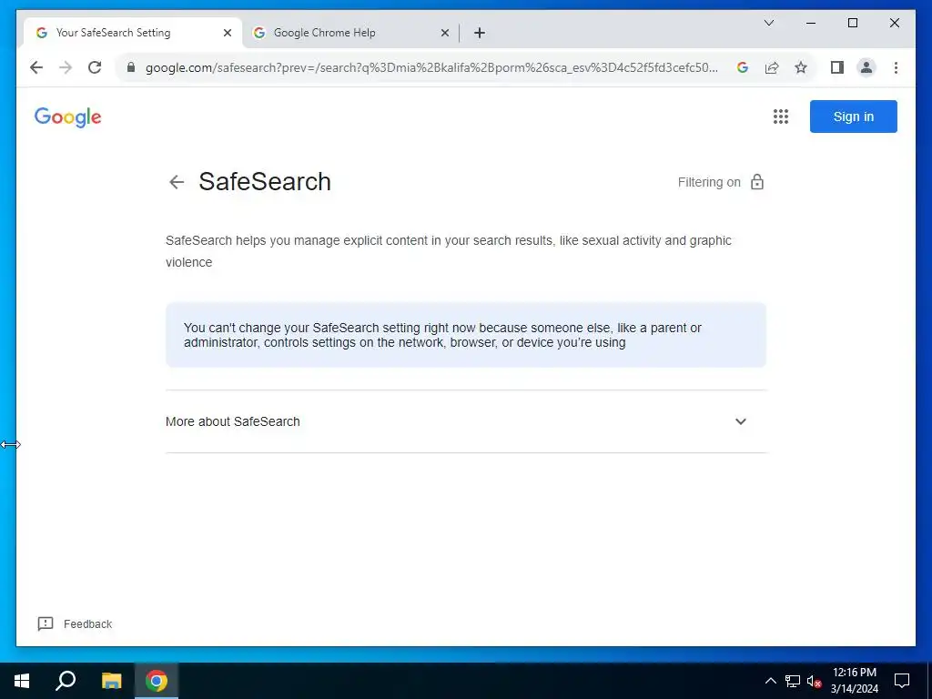Show hidden system tray icons
The height and width of the screenshot is (699, 932).
coord(770,681)
